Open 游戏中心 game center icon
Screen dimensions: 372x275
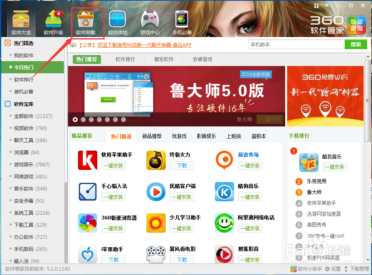[150, 23]
